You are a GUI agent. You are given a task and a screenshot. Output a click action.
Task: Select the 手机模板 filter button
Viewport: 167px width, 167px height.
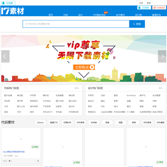[x=161, y=122]
